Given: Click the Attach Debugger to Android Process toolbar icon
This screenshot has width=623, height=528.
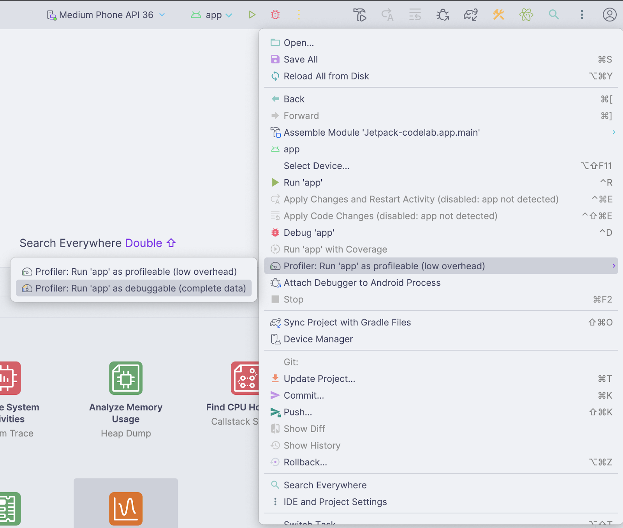Looking at the screenshot, I should coord(443,14).
